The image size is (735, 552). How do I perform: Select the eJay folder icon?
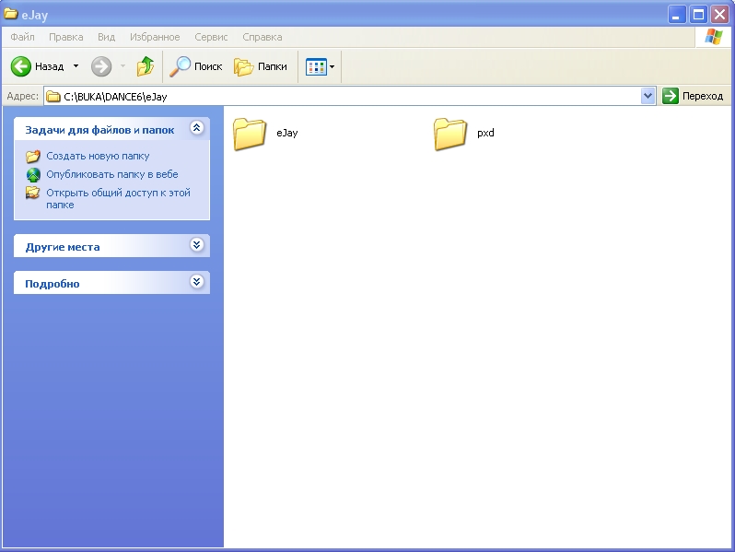pos(250,135)
